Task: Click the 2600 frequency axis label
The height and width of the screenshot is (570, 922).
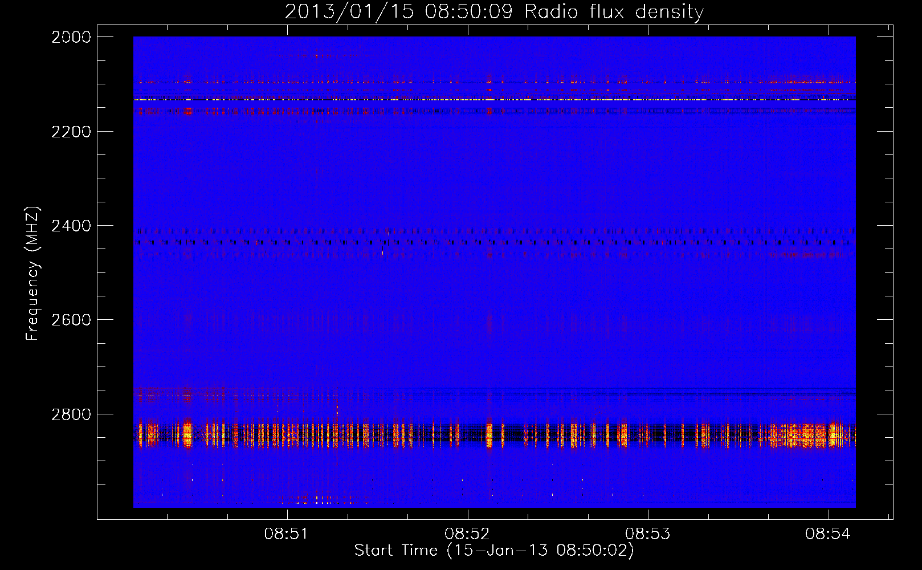Action: 71,320
